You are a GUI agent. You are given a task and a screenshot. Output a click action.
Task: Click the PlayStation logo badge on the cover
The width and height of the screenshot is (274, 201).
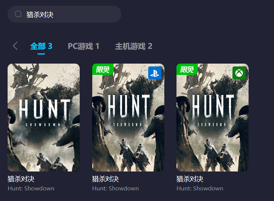click(155, 73)
